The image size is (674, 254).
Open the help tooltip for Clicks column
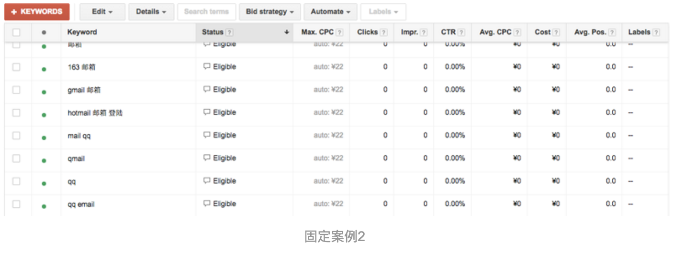pos(383,32)
